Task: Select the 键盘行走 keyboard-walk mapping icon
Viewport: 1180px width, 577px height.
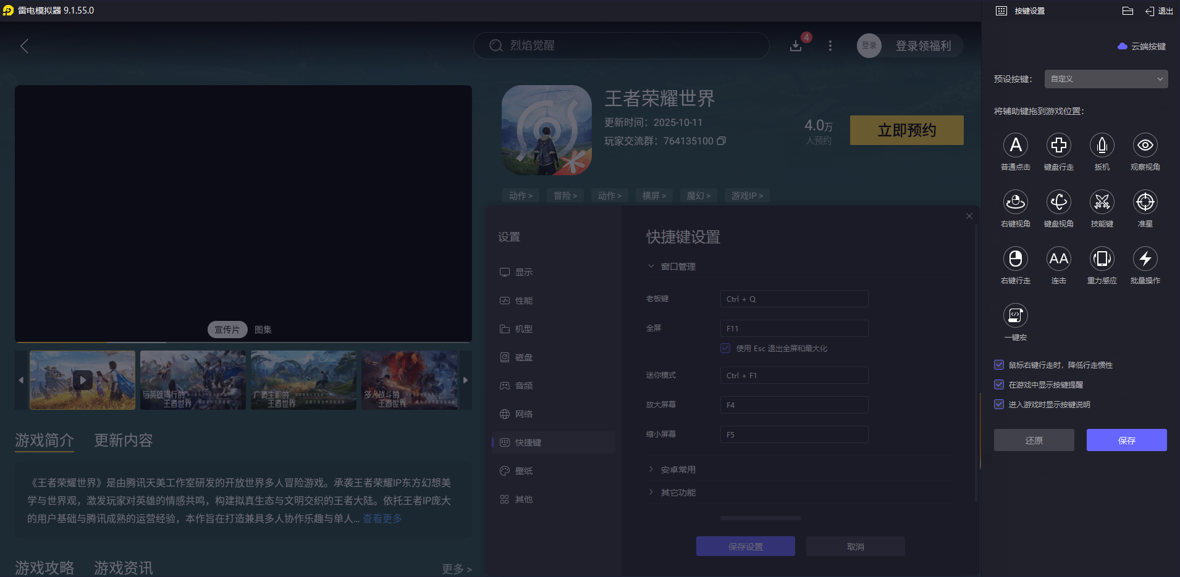Action: pos(1058,146)
